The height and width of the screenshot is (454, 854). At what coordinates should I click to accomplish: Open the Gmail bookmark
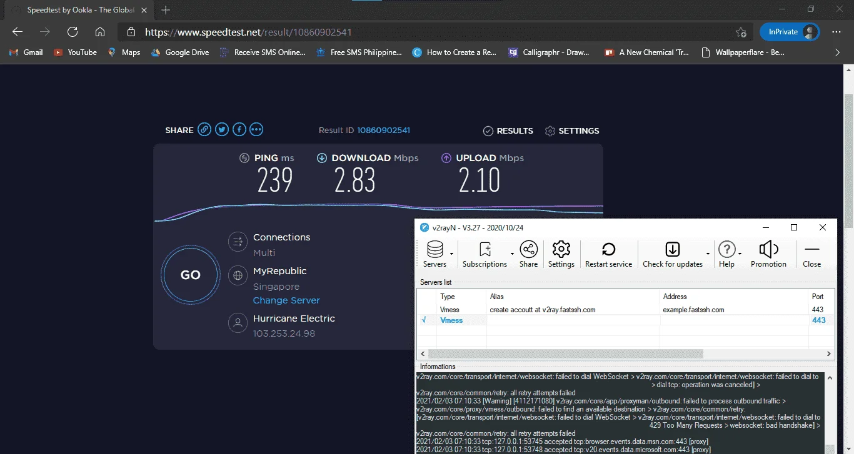(x=26, y=52)
